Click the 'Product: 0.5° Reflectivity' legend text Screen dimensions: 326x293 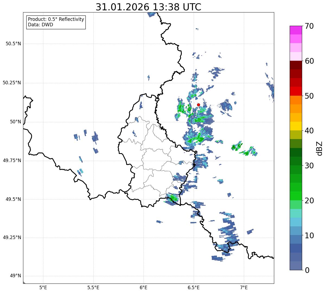click(x=56, y=19)
